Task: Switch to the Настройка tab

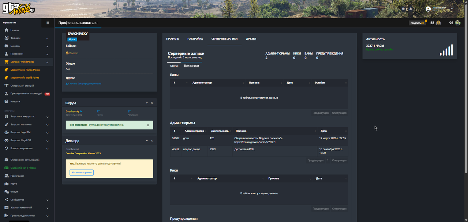Action: [x=195, y=39]
